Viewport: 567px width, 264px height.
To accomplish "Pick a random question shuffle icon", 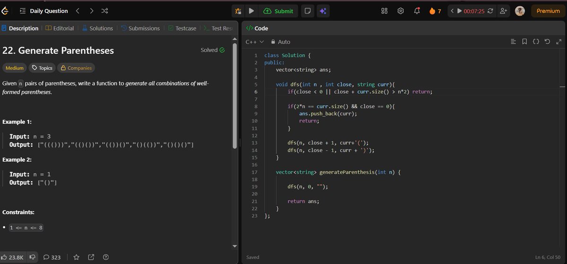I will point(104,11).
